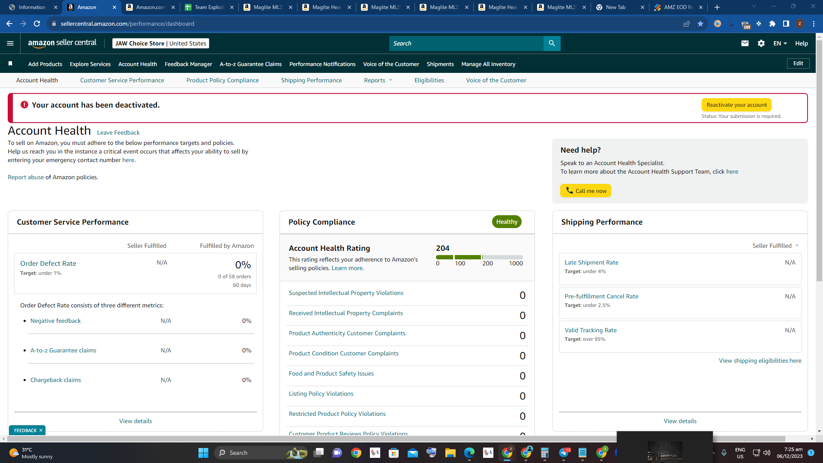The height and width of the screenshot is (463, 823).
Task: Open A-to-z Guarantee Claims in top navigation
Action: tap(251, 64)
